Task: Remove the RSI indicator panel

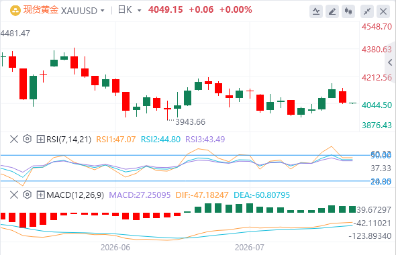Action: click(x=14, y=139)
